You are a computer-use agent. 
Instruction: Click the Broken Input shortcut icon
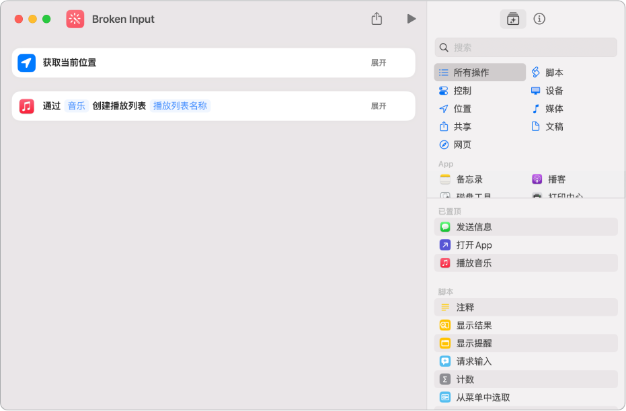tap(75, 19)
